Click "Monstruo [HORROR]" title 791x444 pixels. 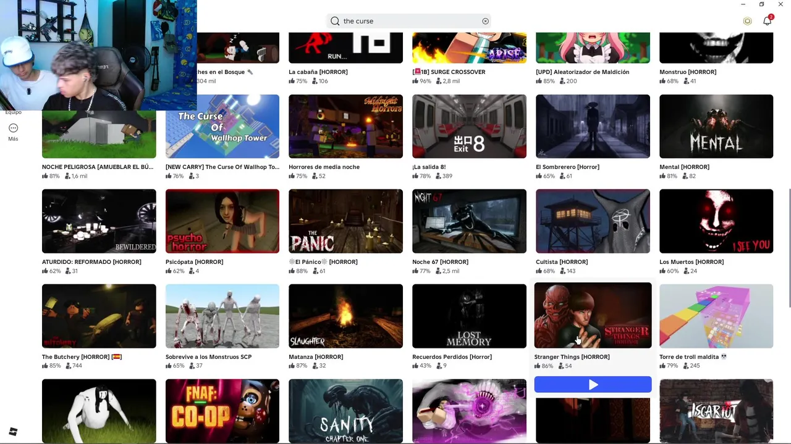[x=688, y=72]
